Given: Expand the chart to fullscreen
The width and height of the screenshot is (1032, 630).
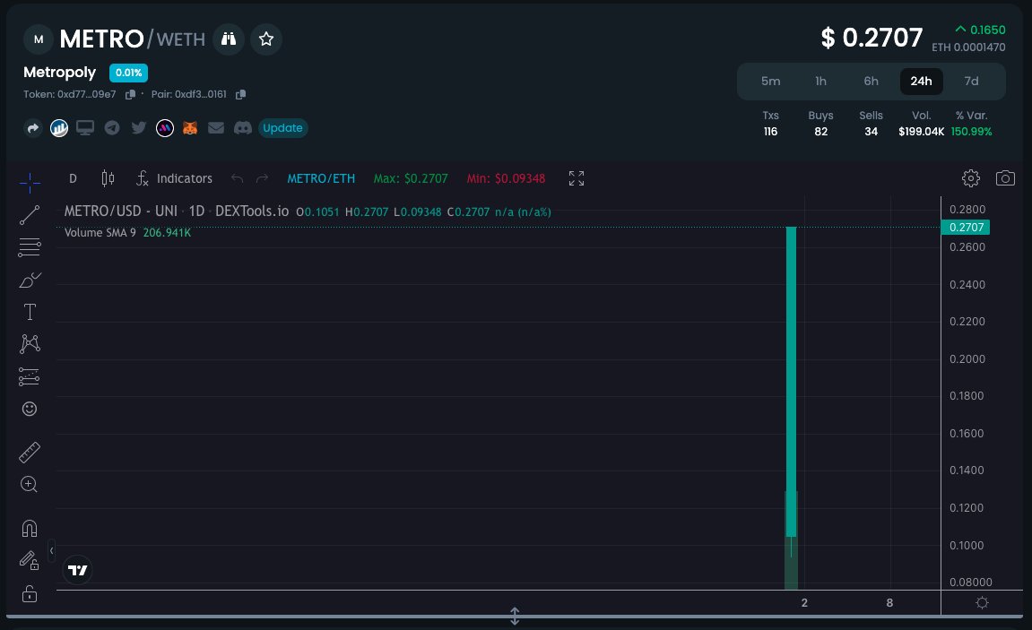Looking at the screenshot, I should tap(577, 178).
